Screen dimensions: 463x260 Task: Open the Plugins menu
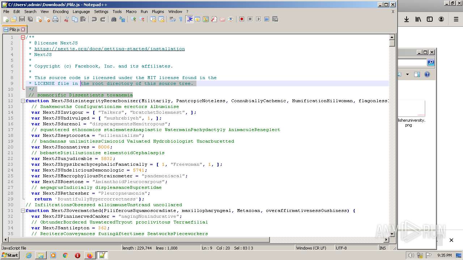(x=158, y=12)
